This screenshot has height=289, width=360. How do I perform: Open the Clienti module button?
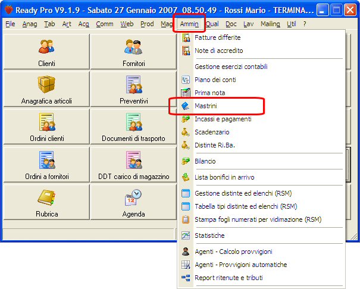(x=46, y=52)
